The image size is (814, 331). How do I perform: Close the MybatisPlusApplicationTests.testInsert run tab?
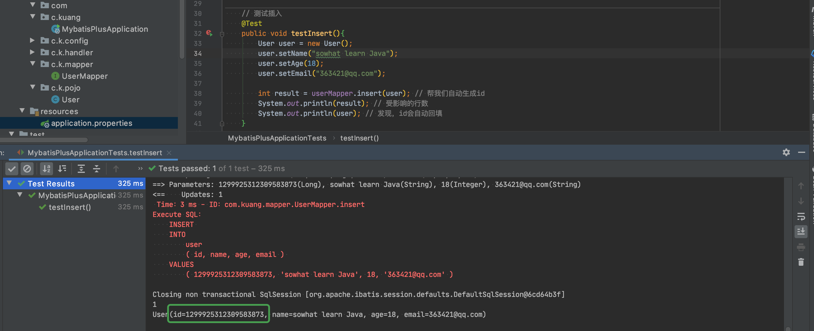tap(169, 153)
